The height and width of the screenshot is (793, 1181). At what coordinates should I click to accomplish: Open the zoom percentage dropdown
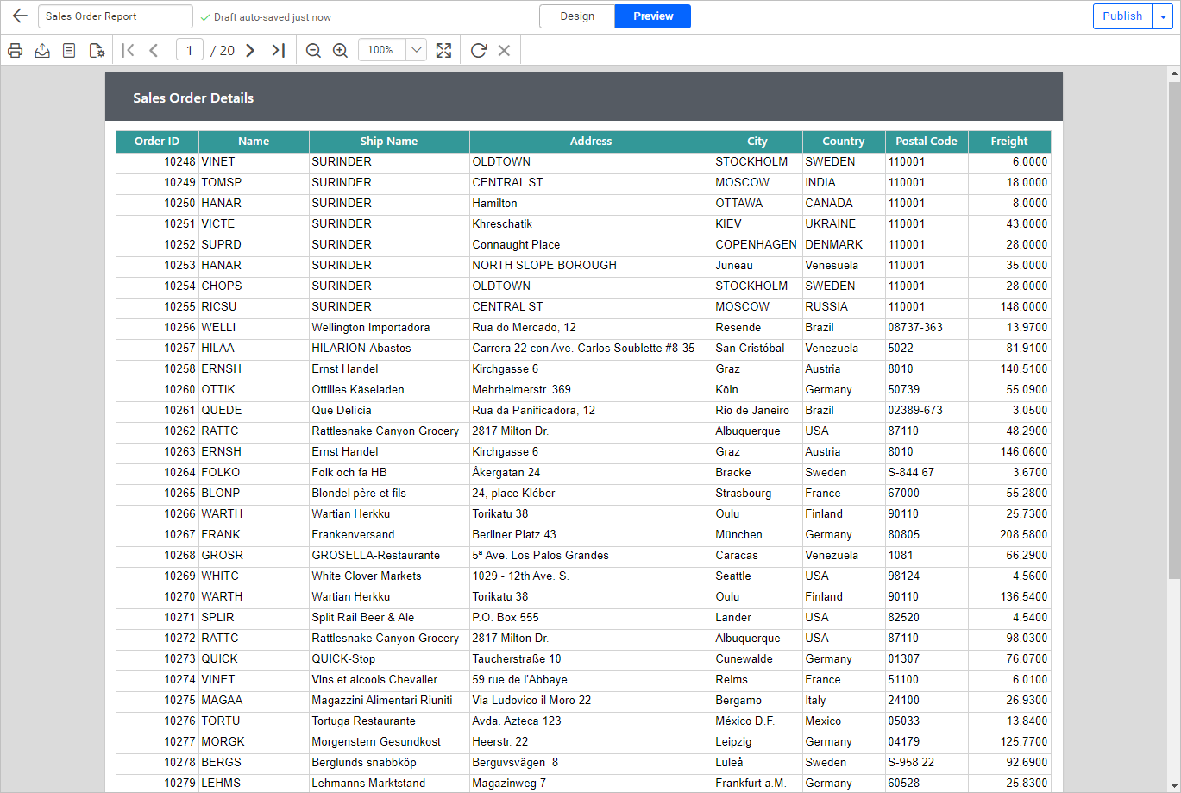[417, 50]
